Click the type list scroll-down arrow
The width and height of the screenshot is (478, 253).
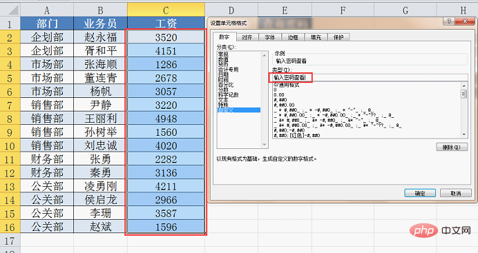click(x=464, y=134)
